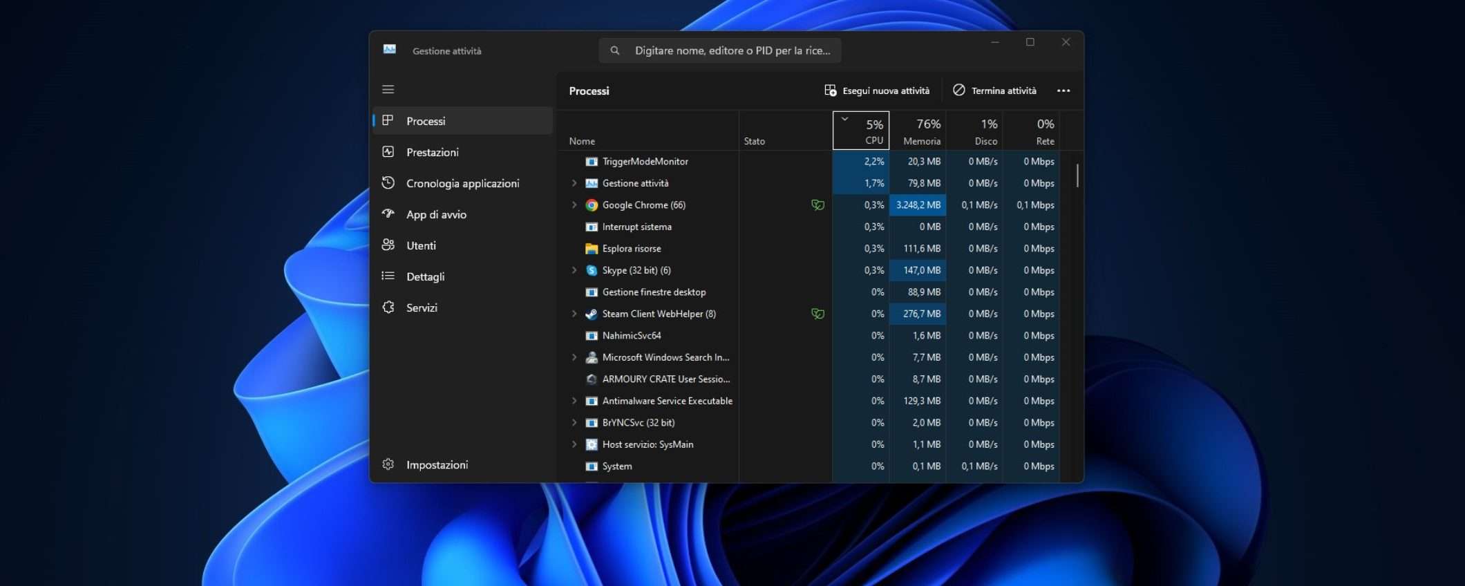Open the three-dot more options menu
The image size is (1465, 586).
point(1063,91)
